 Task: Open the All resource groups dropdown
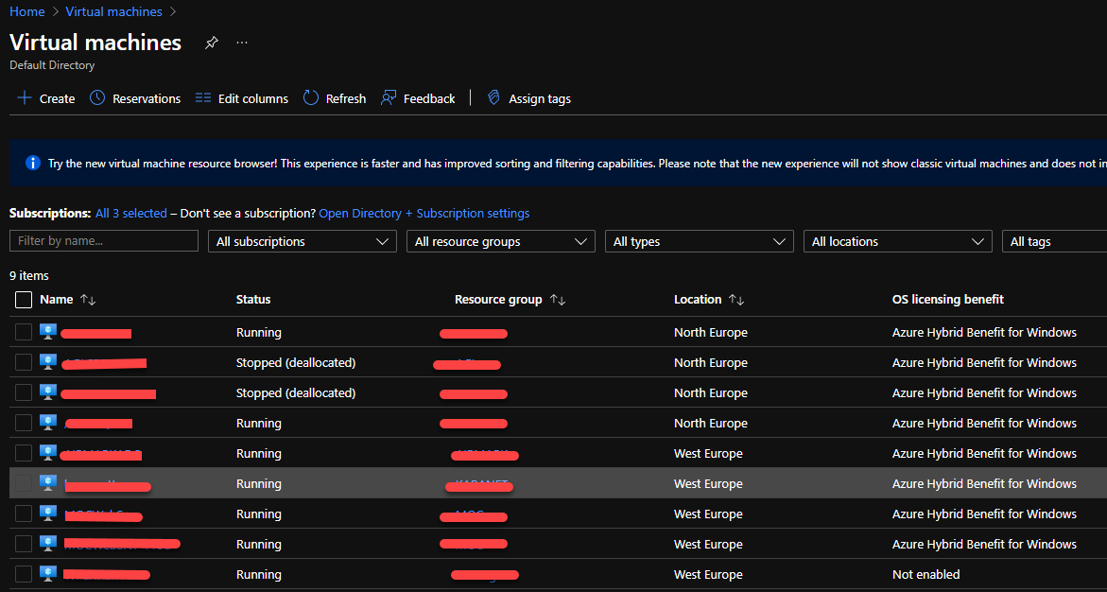[x=500, y=241]
